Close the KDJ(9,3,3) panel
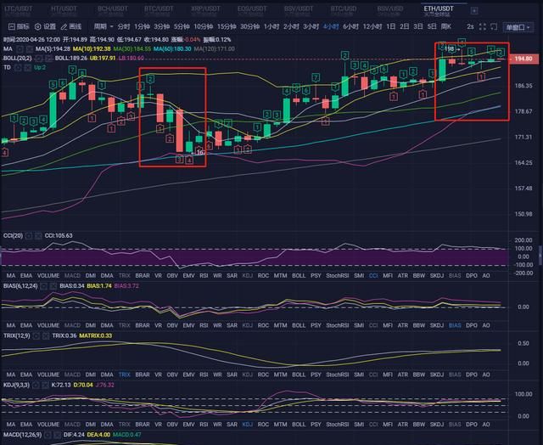Viewport: 543px width, 445px height. [x=45, y=385]
